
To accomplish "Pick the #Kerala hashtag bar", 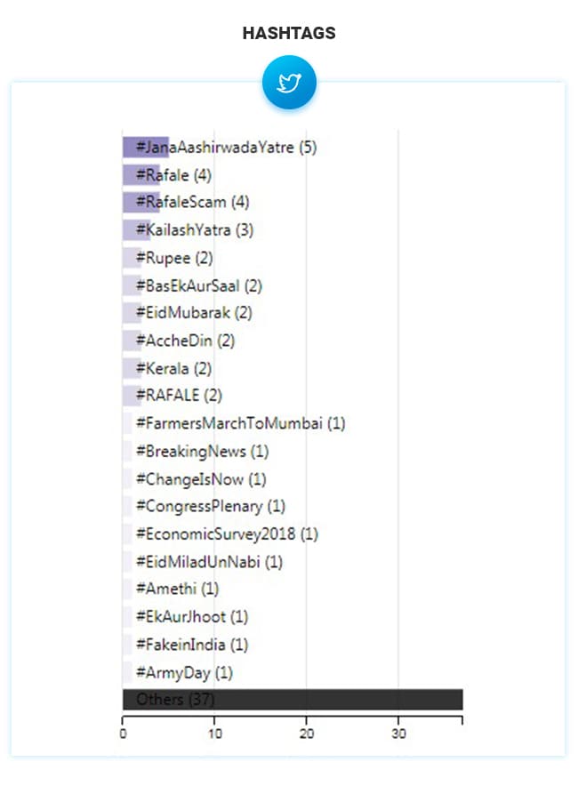I will [173, 368].
